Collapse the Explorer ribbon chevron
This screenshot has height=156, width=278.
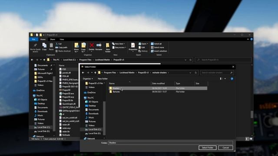point(248,39)
